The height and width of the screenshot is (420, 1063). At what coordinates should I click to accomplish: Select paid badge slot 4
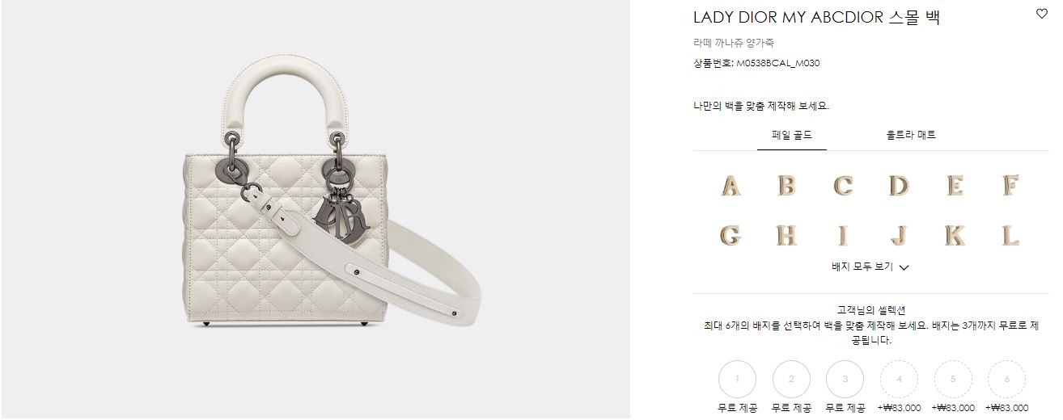pyautogui.click(x=900, y=379)
